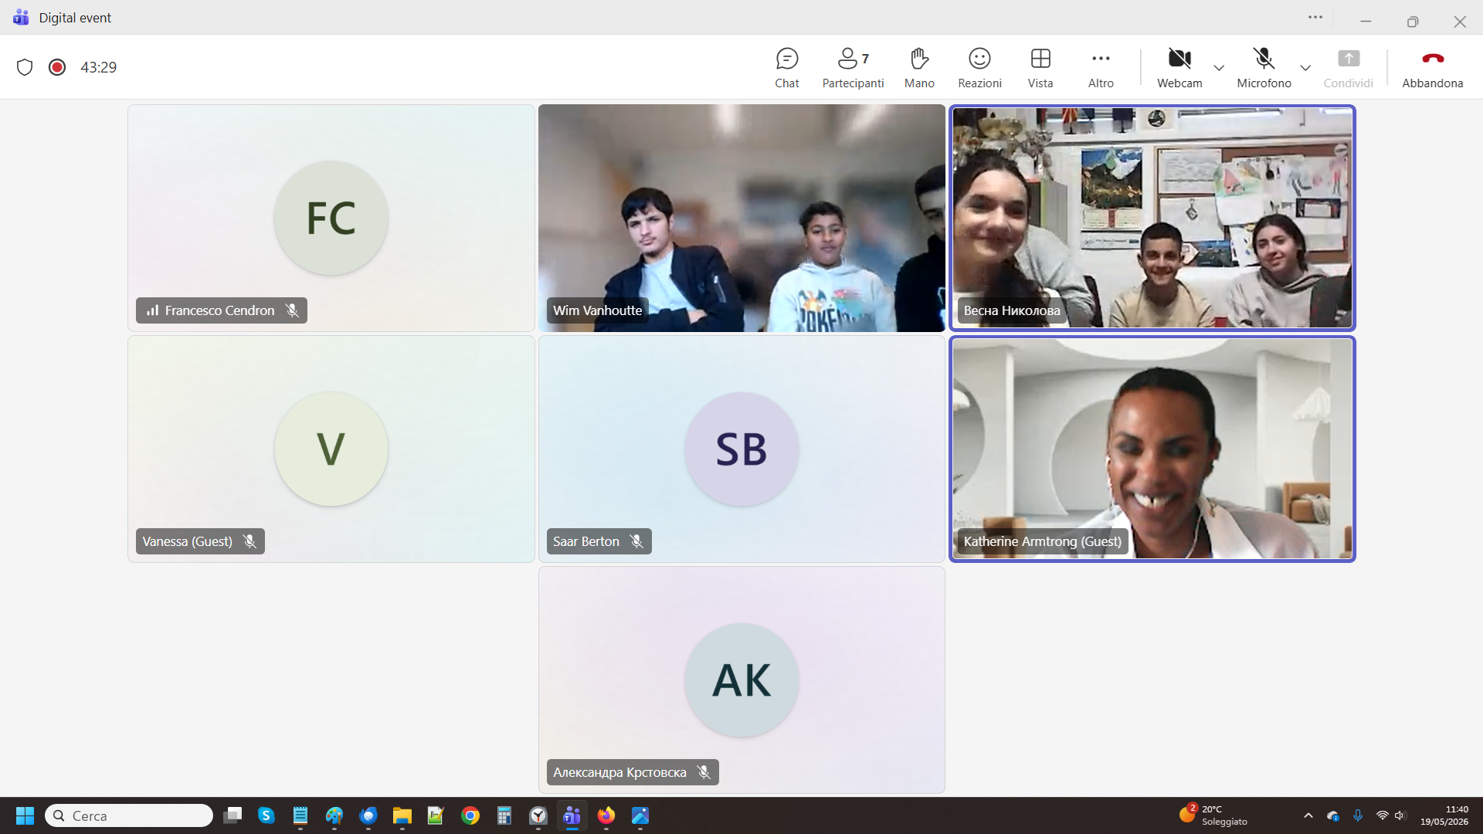Open the volume control in the tray
This screenshot has height=834, width=1483.
[1400, 815]
